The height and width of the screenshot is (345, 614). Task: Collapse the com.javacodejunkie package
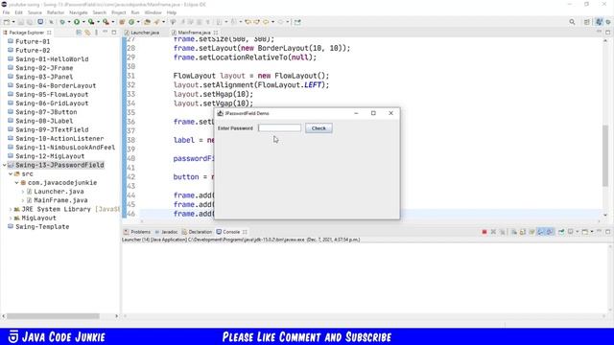click(17, 183)
